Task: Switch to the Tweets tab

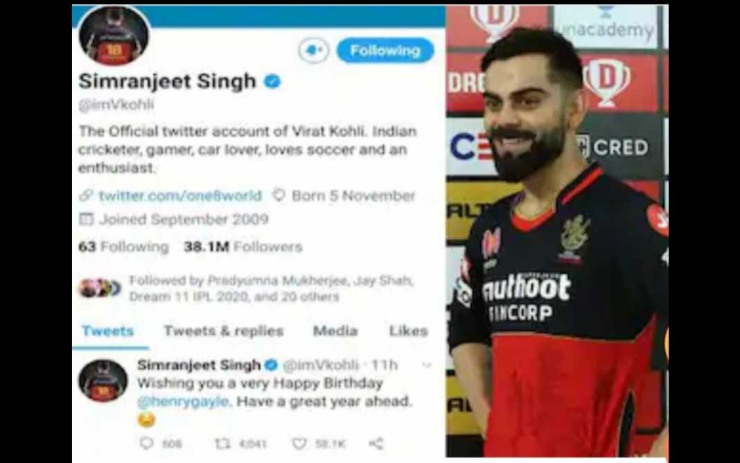Action: [x=108, y=331]
